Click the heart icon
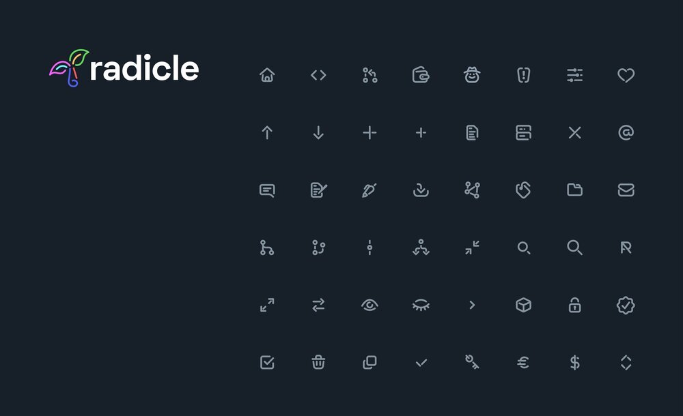Screen dimensions: 683x416 626,75
